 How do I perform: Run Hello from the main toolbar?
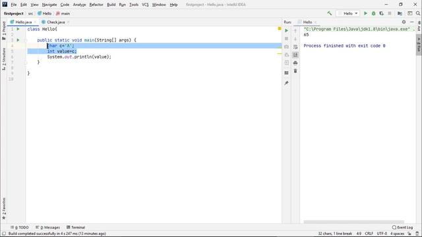click(x=365, y=13)
